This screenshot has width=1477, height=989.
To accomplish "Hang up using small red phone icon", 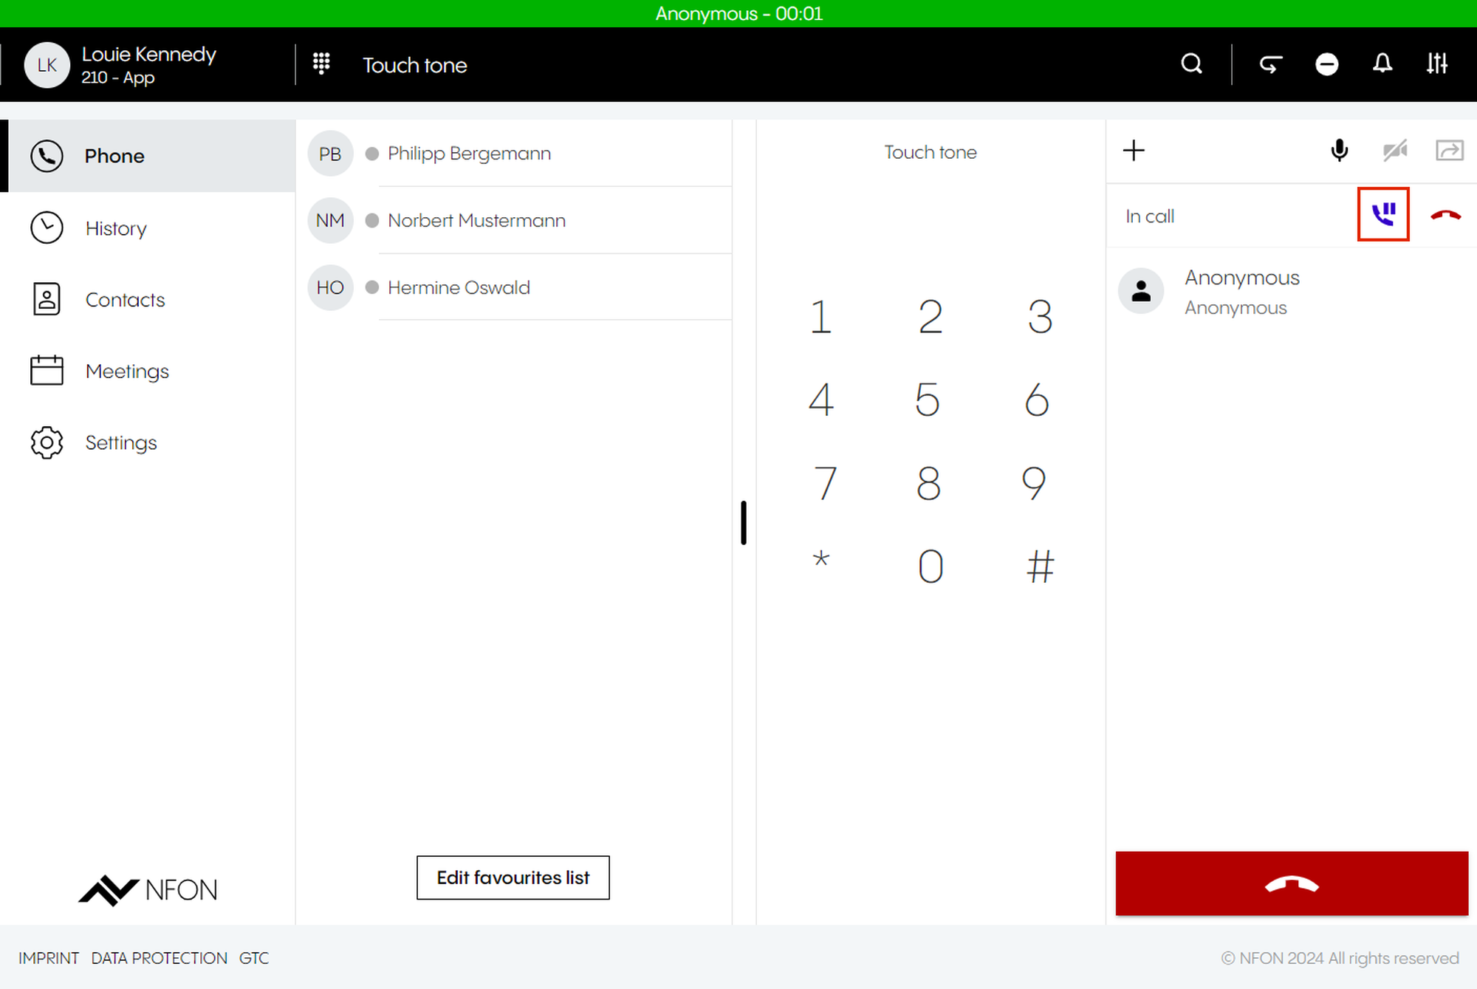I will click(1445, 215).
